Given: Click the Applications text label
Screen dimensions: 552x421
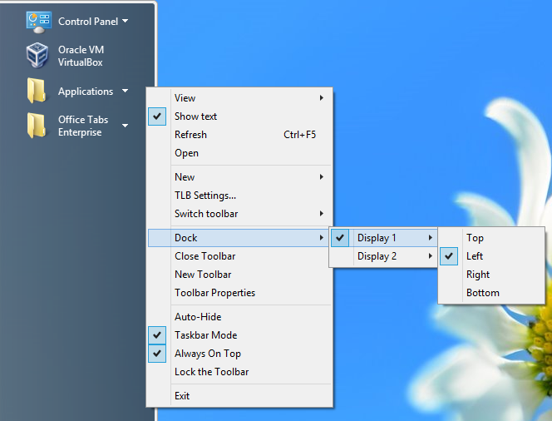Looking at the screenshot, I should (86, 92).
